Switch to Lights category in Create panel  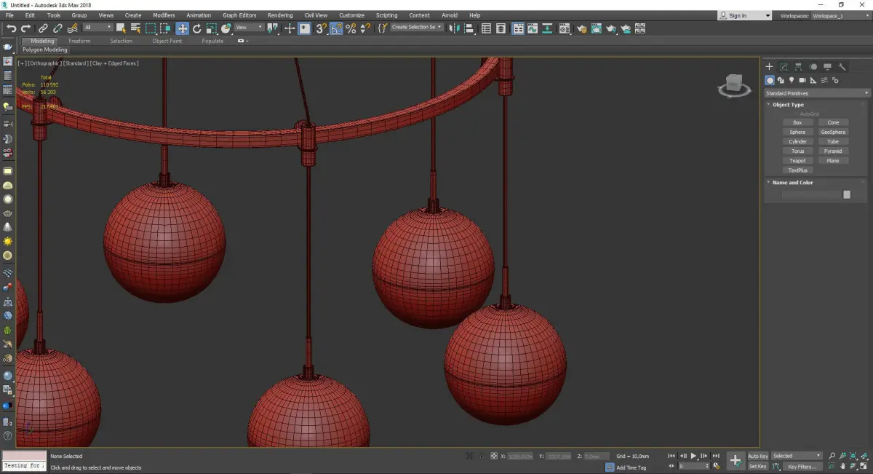[x=792, y=80]
